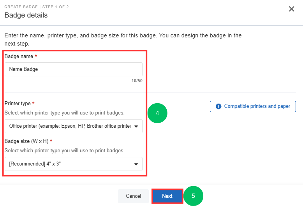Click the Cancel button
Image resolution: width=303 pixels, height=206 pixels.
tap(133, 196)
